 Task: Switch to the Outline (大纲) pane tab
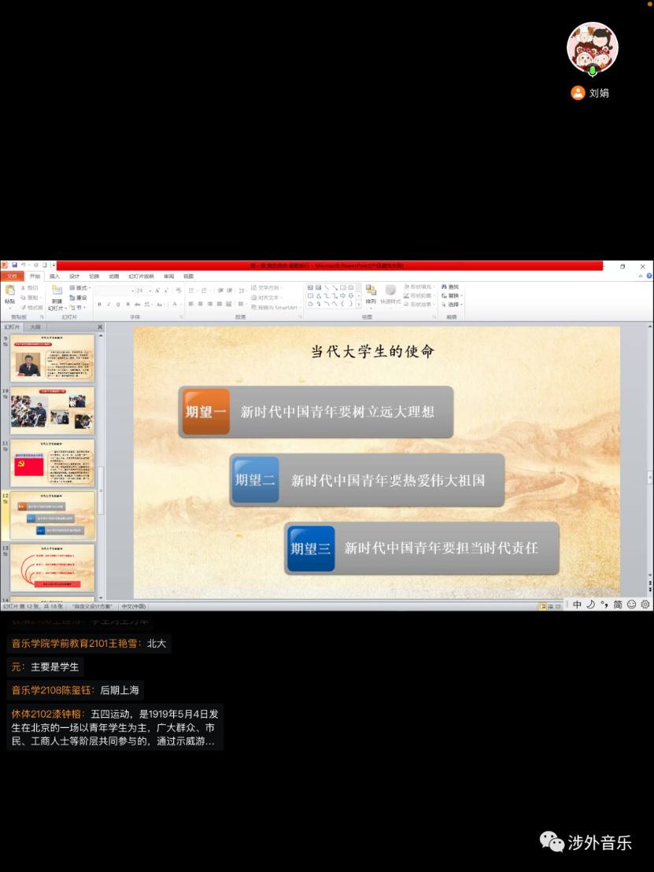(x=35, y=327)
